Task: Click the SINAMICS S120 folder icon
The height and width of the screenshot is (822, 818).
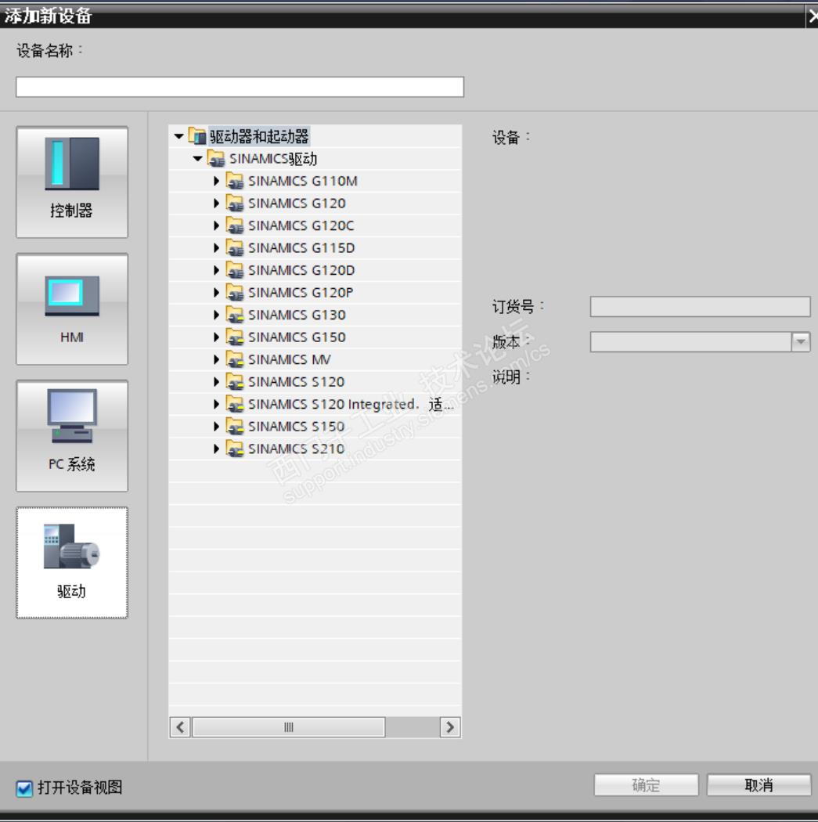Action: [x=235, y=382]
